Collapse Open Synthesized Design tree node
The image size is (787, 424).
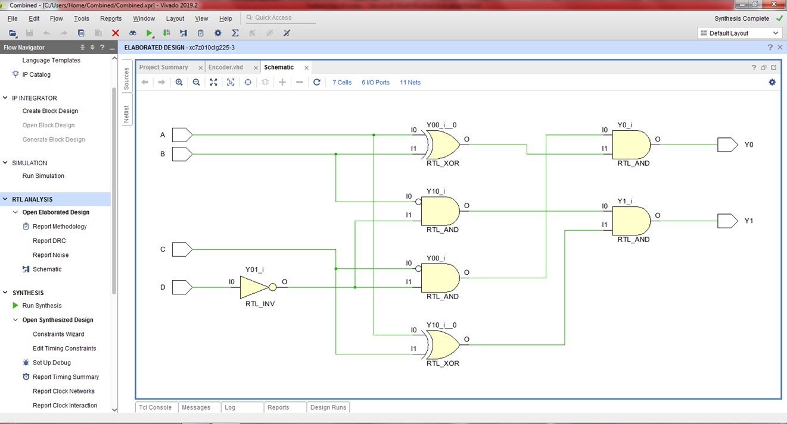coord(15,320)
